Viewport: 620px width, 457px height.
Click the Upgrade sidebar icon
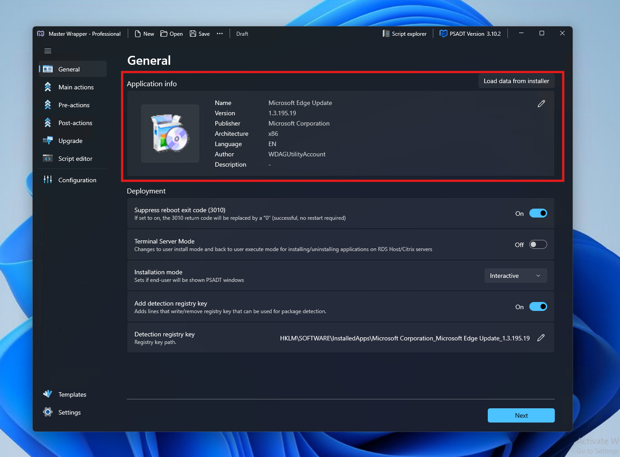(48, 141)
